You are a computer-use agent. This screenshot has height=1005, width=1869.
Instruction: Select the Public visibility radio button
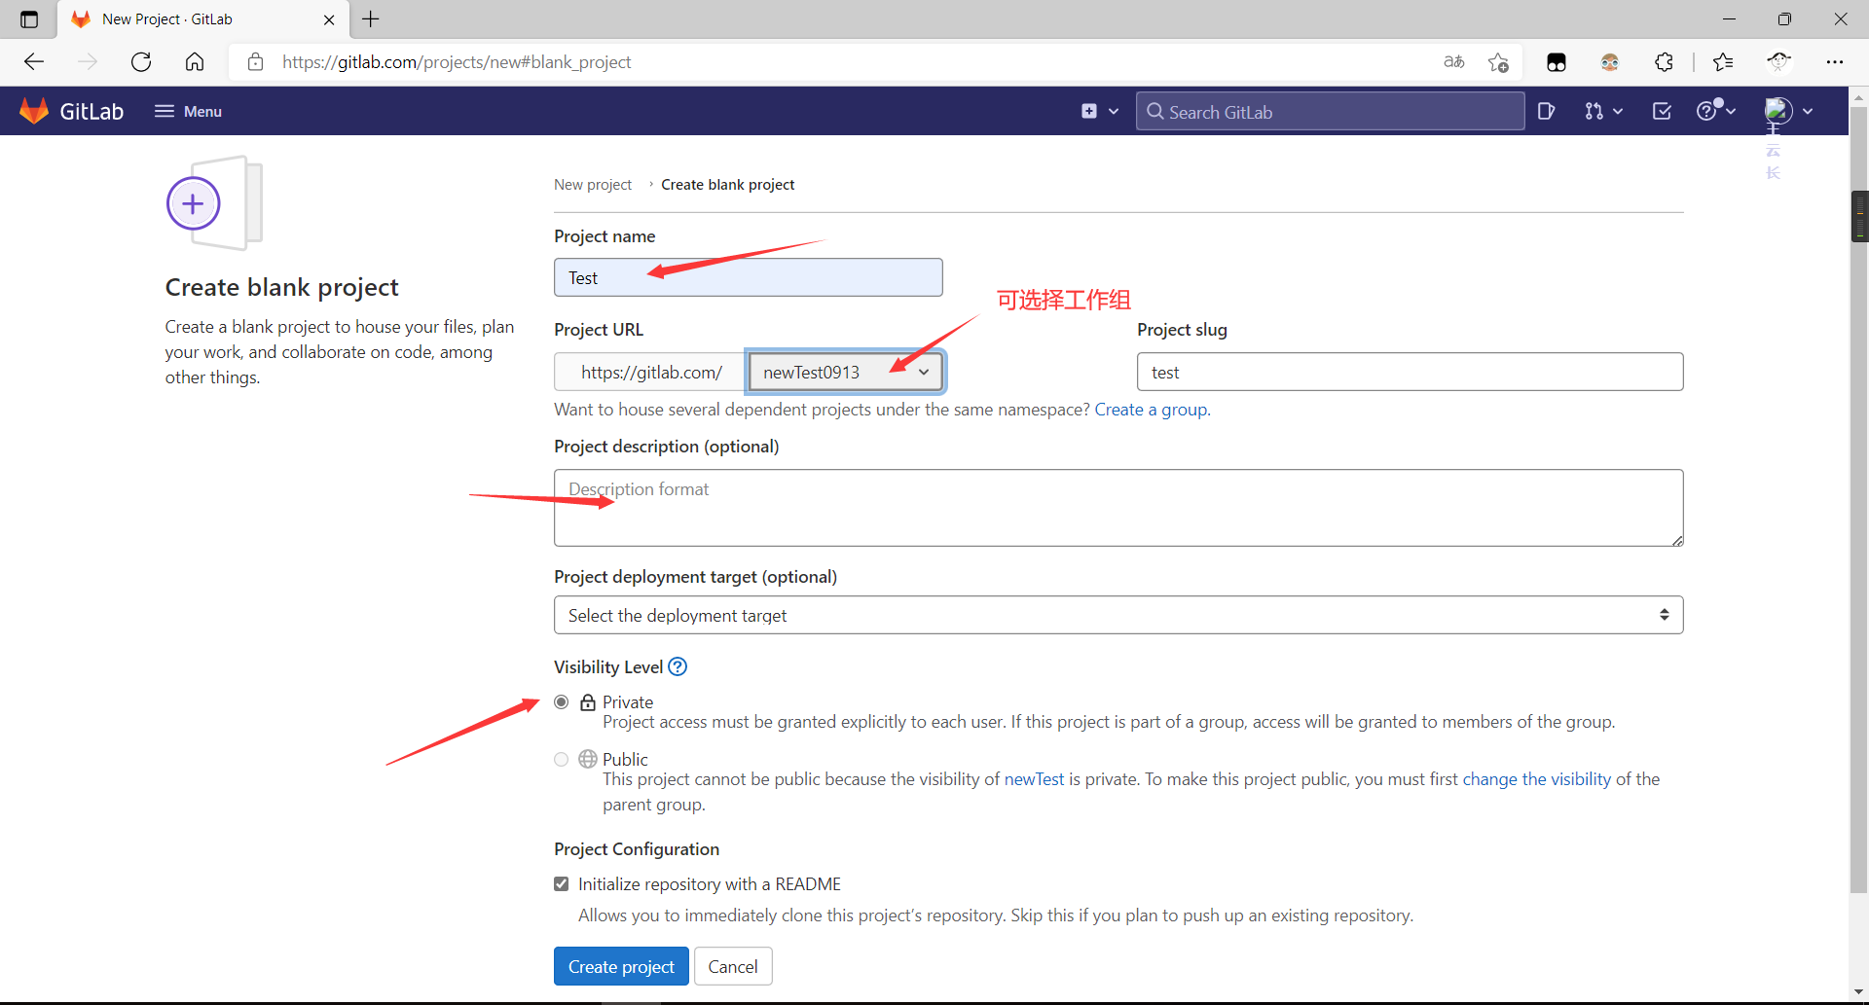click(562, 759)
